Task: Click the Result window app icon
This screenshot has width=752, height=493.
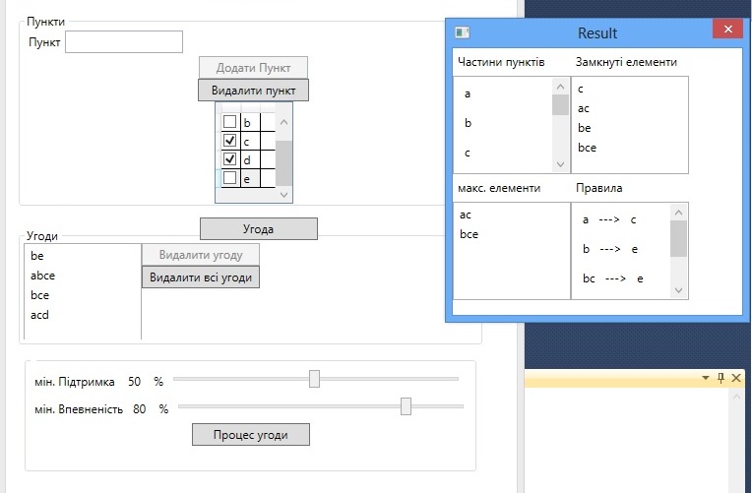Action: [462, 32]
